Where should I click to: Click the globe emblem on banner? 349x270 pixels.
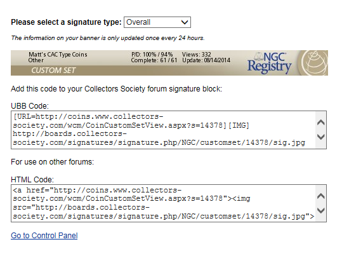pyautogui.click(x=314, y=63)
